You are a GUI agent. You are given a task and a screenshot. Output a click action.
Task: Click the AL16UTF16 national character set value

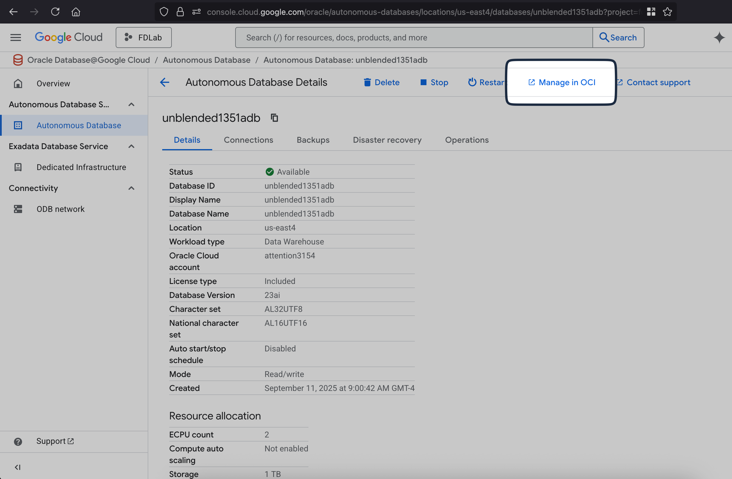coord(285,323)
